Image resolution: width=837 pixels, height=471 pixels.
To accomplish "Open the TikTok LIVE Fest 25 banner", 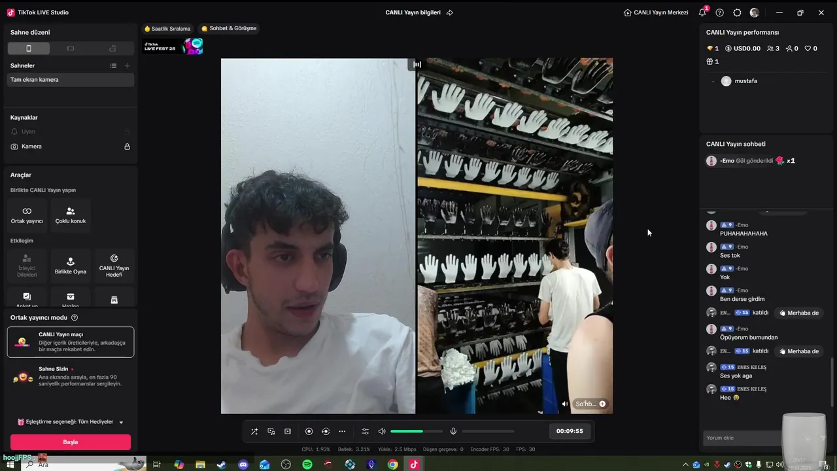I will [173, 46].
